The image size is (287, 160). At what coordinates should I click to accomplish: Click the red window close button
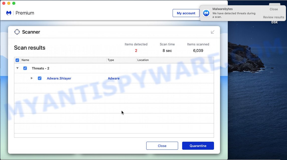point(4,3)
